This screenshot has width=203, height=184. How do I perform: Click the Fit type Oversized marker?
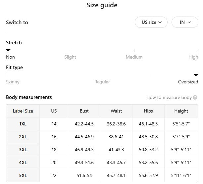pos(196,75)
